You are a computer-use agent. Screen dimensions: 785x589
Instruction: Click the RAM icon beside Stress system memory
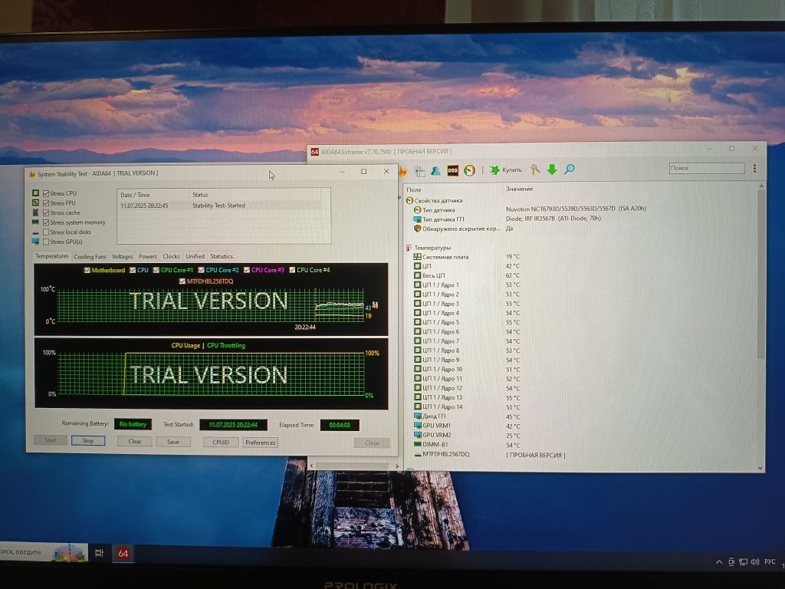[x=35, y=222]
